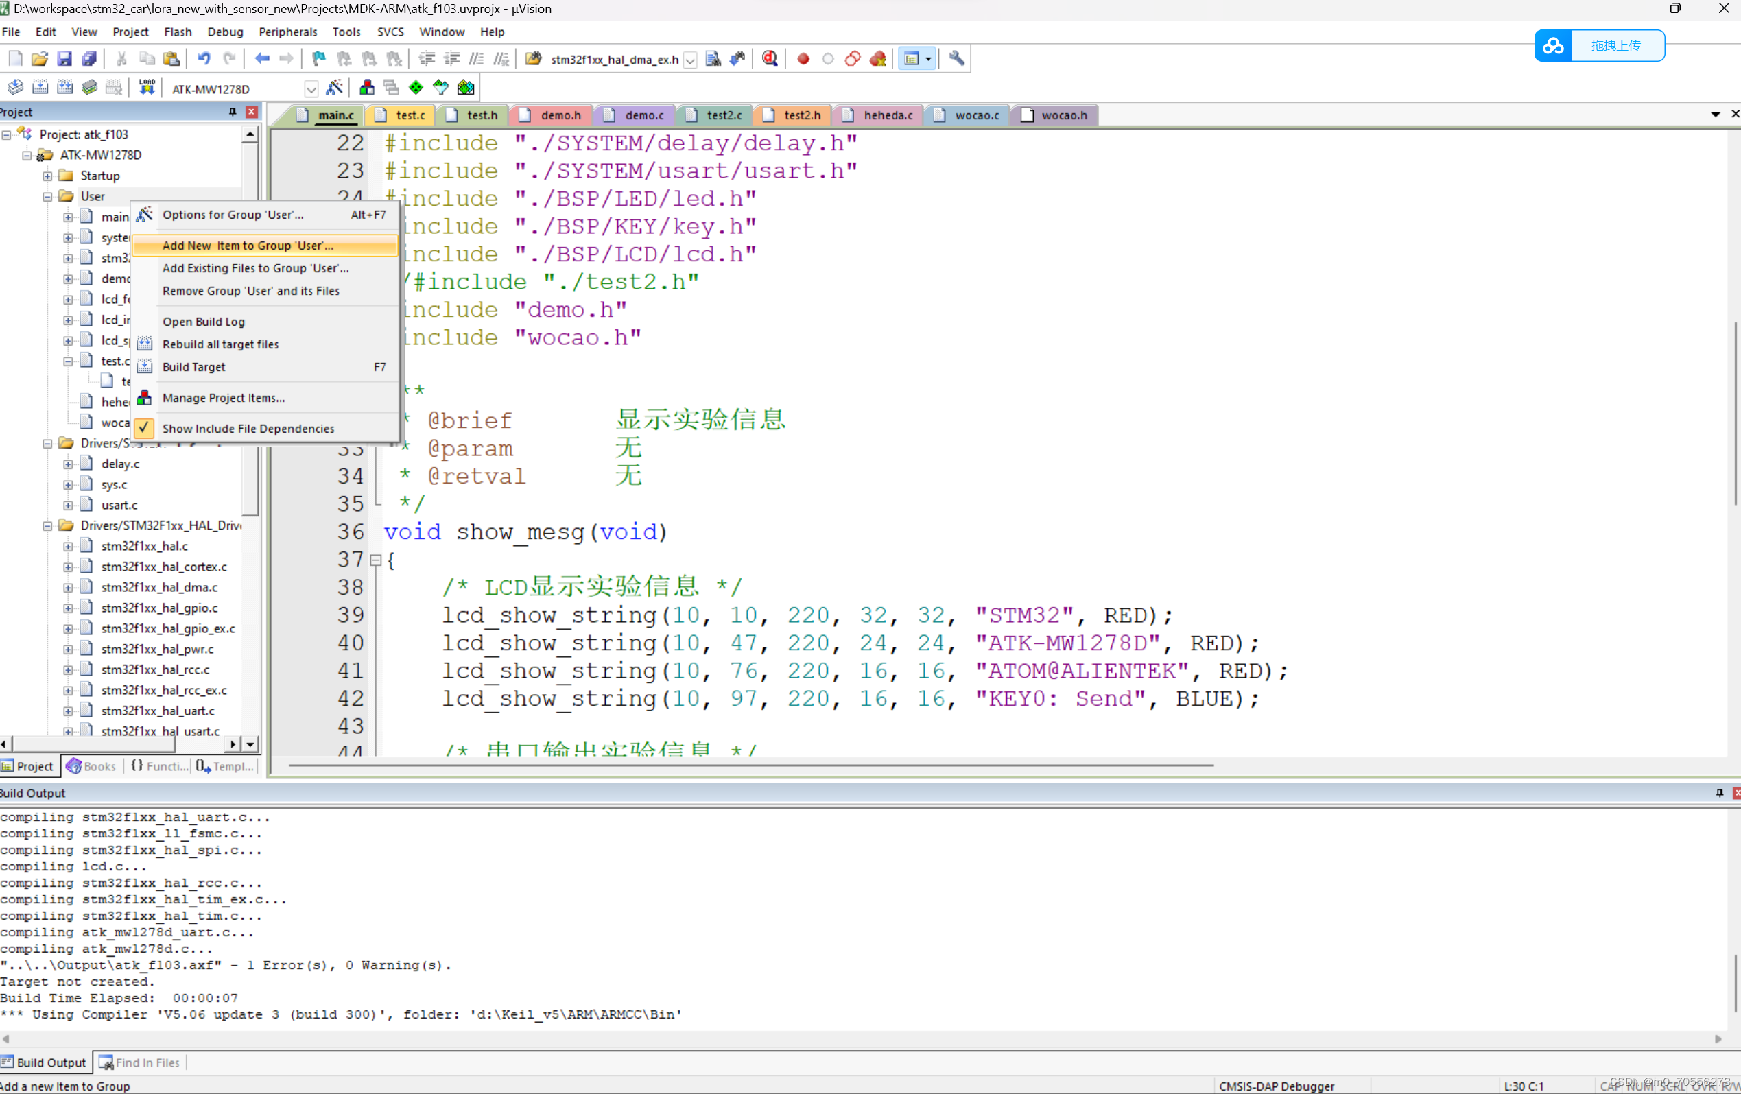Open the Books tab in the project panel
Screen dimensions: 1741x1094
tap(92, 766)
